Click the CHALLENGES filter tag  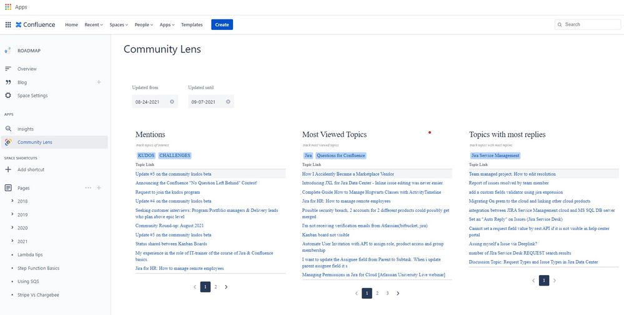(175, 156)
